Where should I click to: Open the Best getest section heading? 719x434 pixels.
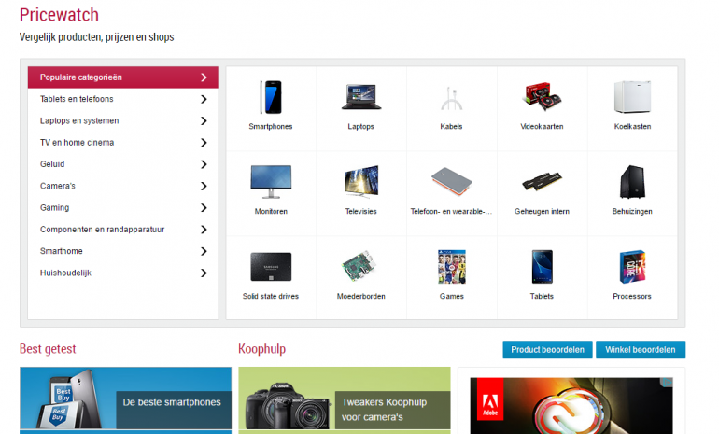pos(48,349)
